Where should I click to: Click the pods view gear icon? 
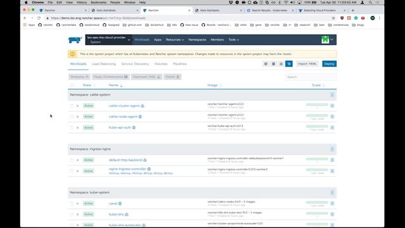266,64
